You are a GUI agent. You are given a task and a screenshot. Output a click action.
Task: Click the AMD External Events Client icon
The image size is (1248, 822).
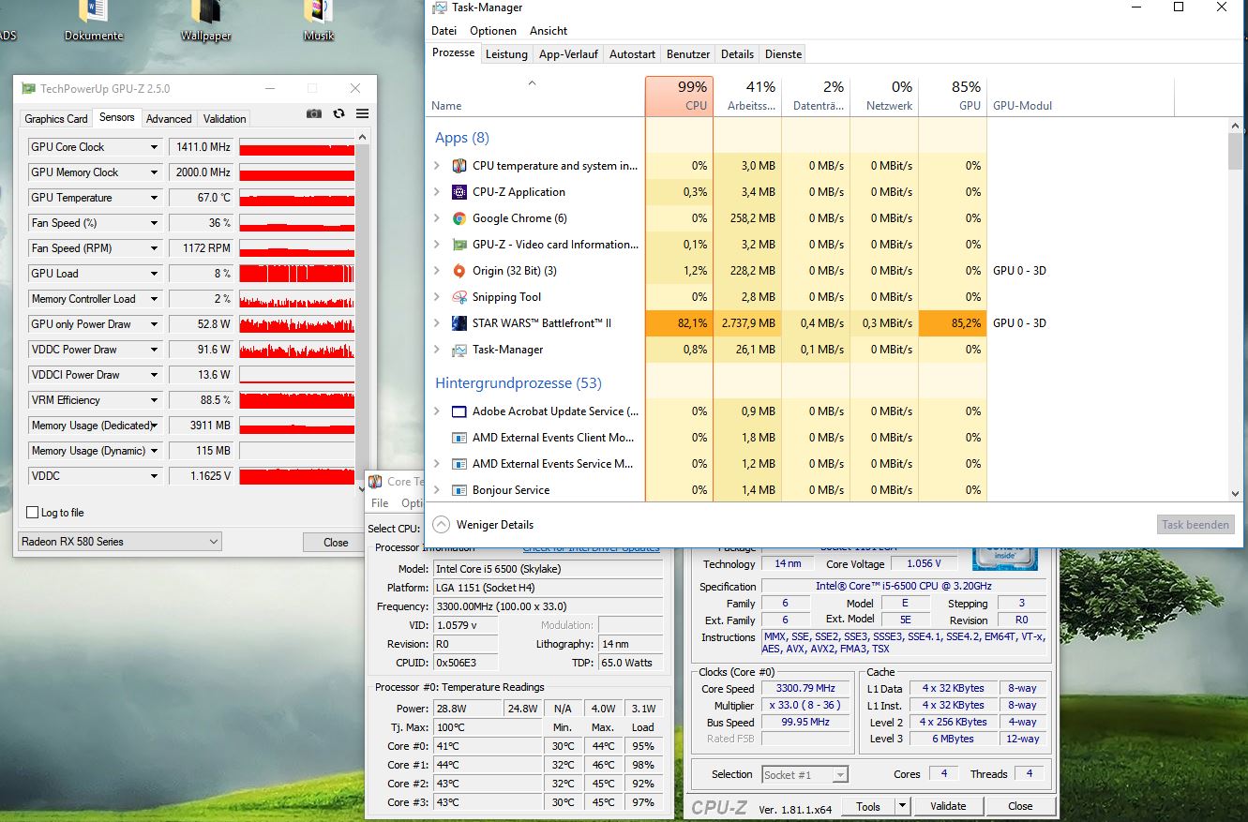pyautogui.click(x=459, y=438)
